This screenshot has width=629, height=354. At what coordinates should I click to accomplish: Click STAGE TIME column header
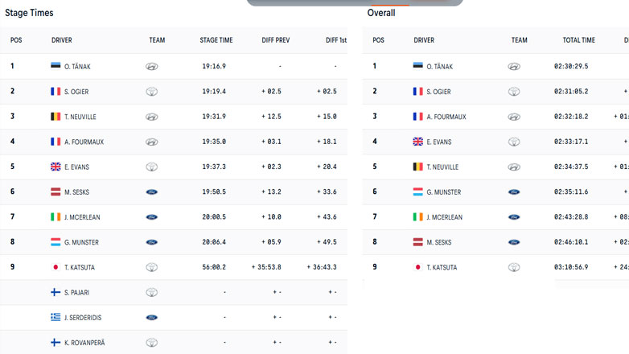216,40
